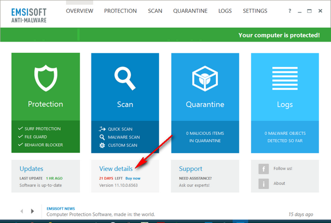331x223 pixels.
Task: Show next news with right arrow
Action: (32, 211)
